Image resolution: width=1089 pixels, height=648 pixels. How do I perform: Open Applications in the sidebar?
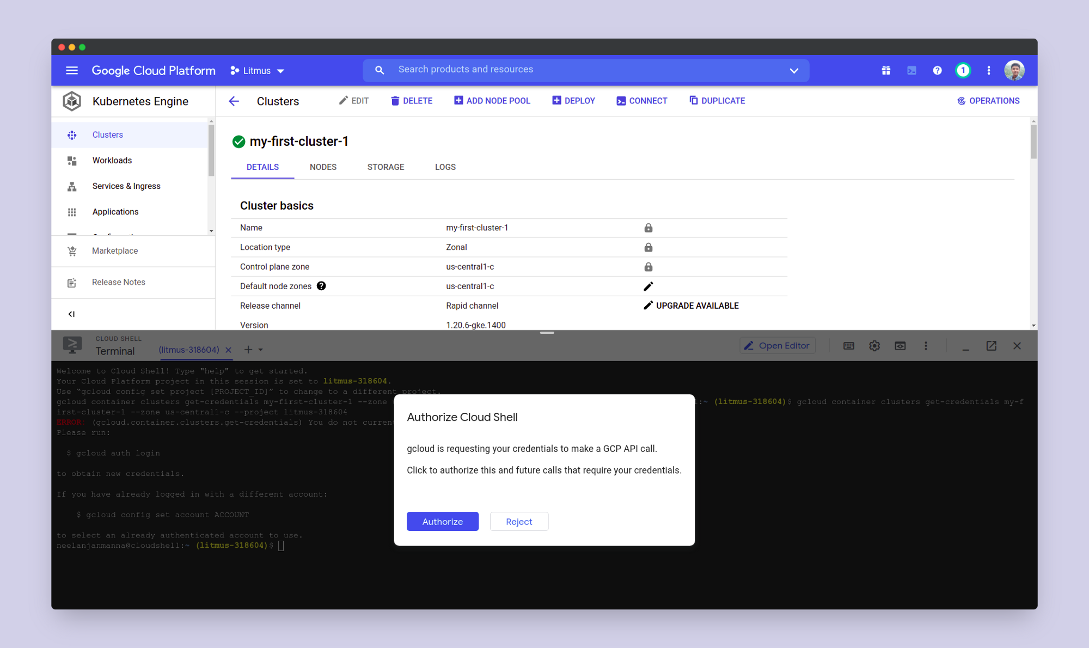130,211
